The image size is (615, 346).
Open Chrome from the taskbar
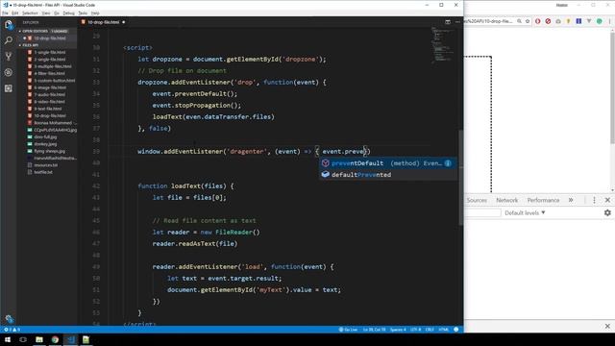point(55,339)
